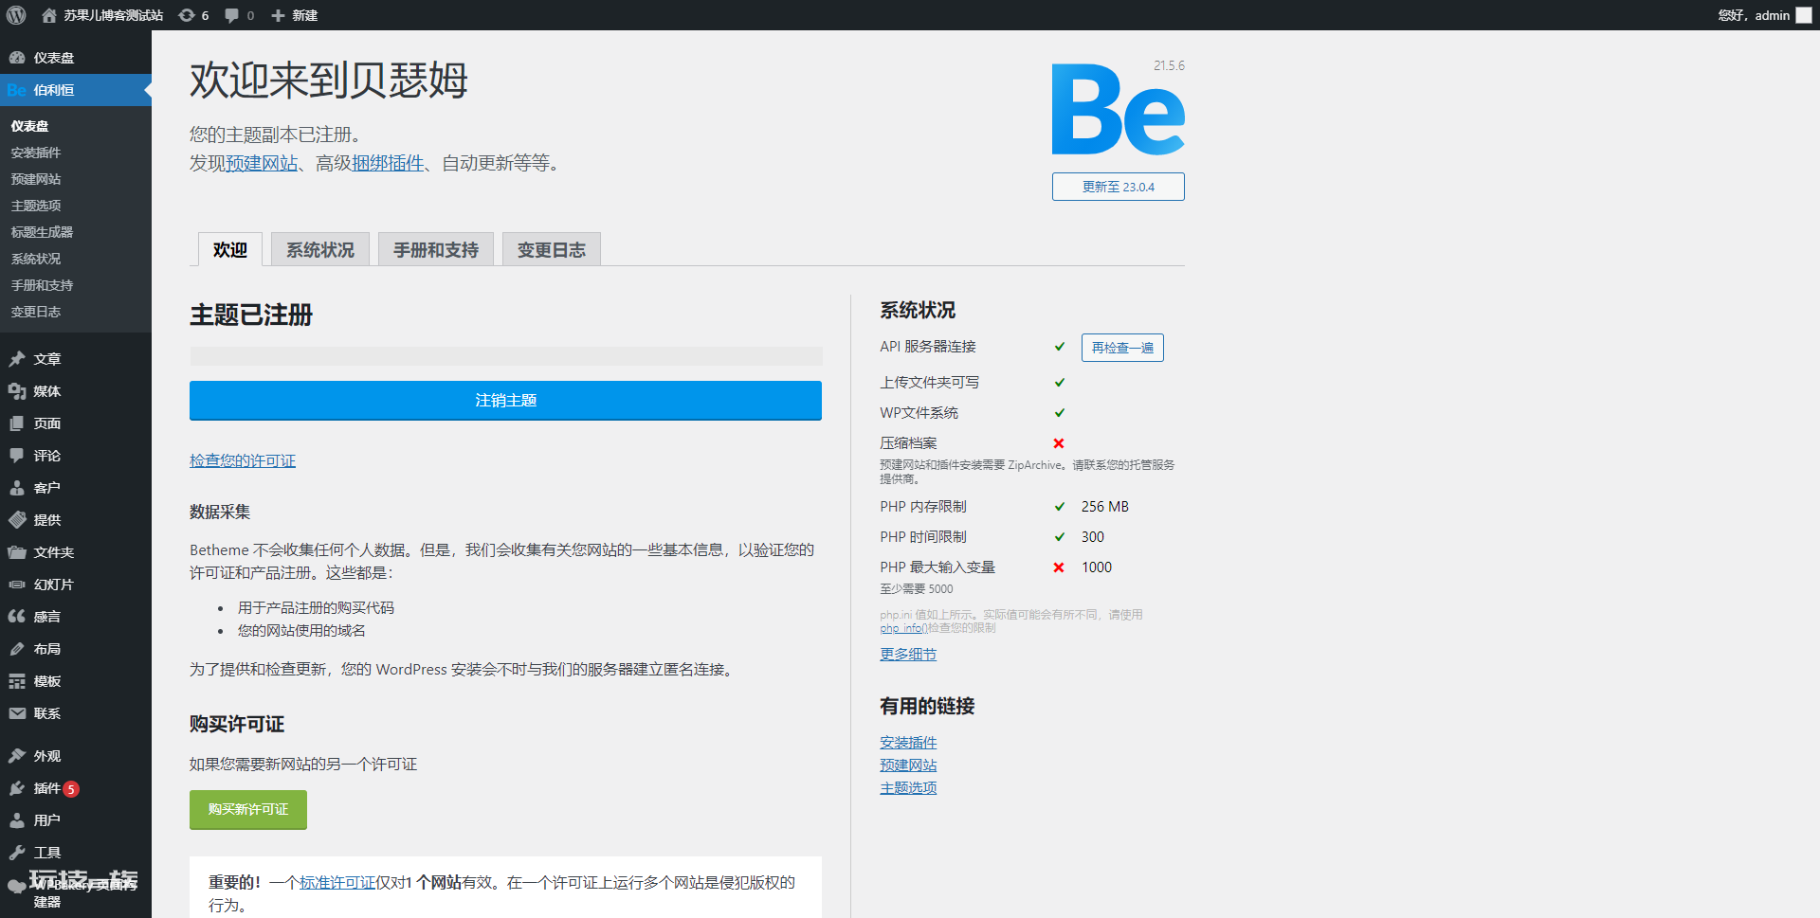Click 仪表盘 under the 伯利恒 submenu
Screen dimensions: 1820x918
(x=29, y=126)
